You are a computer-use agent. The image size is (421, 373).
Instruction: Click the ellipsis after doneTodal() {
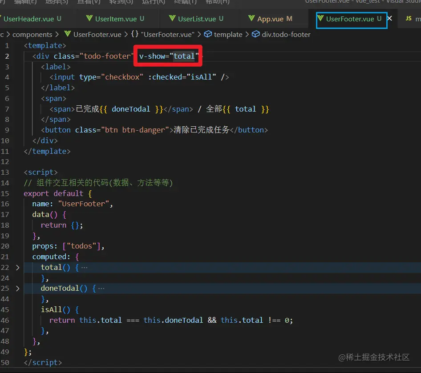pos(101,289)
